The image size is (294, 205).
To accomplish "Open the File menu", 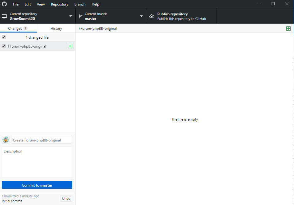I will [x=16, y=4].
